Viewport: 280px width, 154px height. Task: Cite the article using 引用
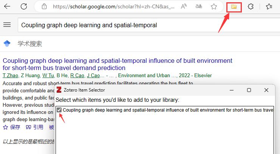tap(34, 127)
